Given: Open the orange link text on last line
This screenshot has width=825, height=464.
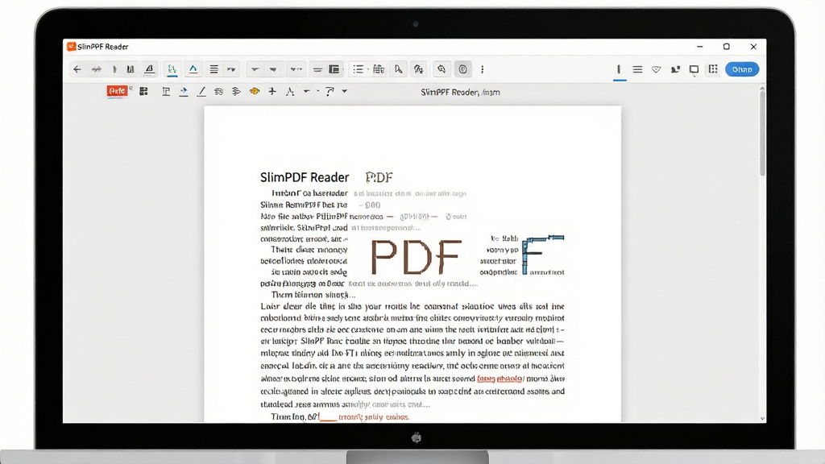Looking at the screenshot, I should 374,417.
